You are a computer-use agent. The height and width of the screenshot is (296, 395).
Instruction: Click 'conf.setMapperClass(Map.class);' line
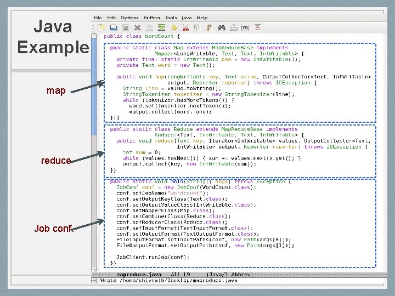pos(166,210)
